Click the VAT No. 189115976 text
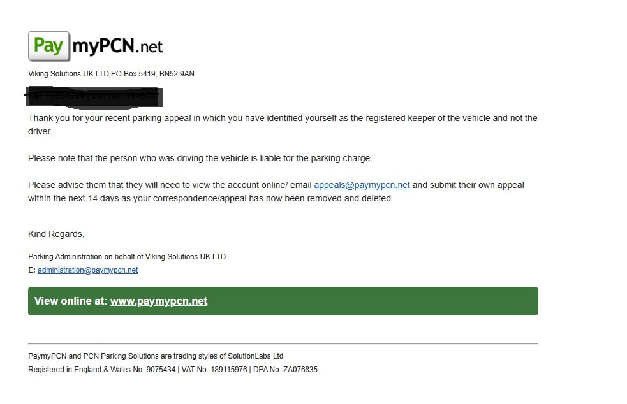This screenshot has height=404, width=627. [x=214, y=370]
